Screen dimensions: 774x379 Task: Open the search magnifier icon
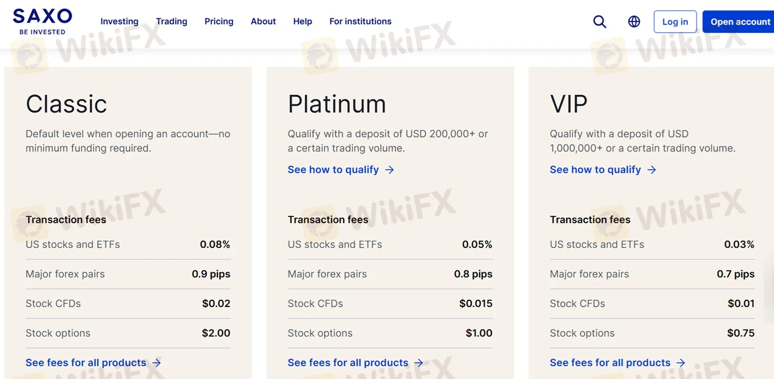pos(600,21)
